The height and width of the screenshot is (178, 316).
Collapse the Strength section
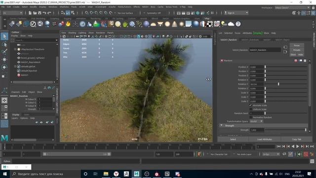[x=222, y=126]
